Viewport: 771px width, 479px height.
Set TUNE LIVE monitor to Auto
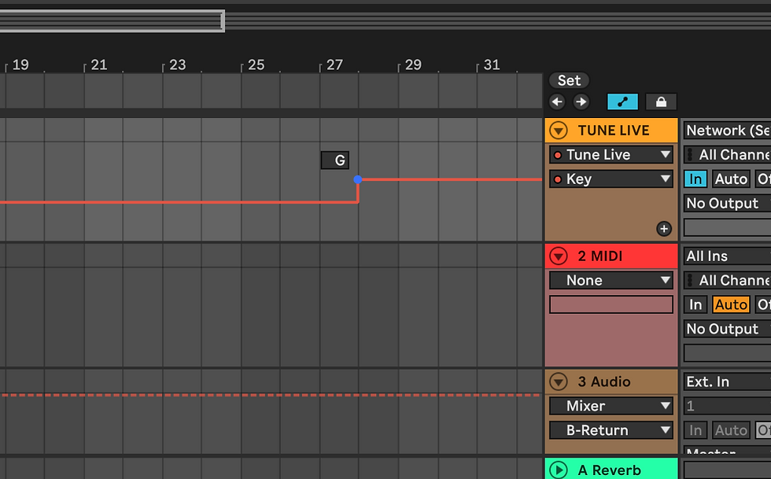point(731,179)
